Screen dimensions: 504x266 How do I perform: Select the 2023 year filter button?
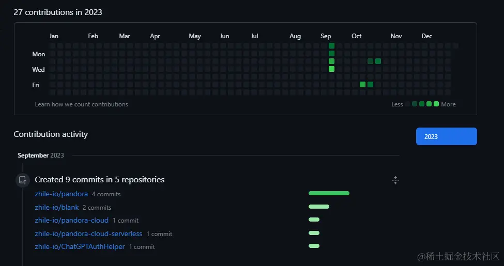click(x=446, y=136)
